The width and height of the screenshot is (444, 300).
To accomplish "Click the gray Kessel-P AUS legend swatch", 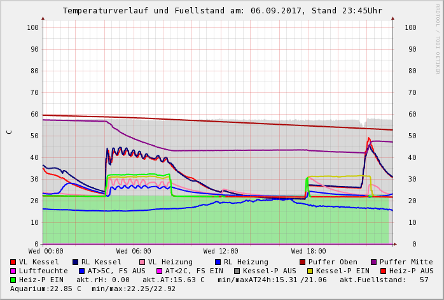I will pyautogui.click(x=237, y=271).
